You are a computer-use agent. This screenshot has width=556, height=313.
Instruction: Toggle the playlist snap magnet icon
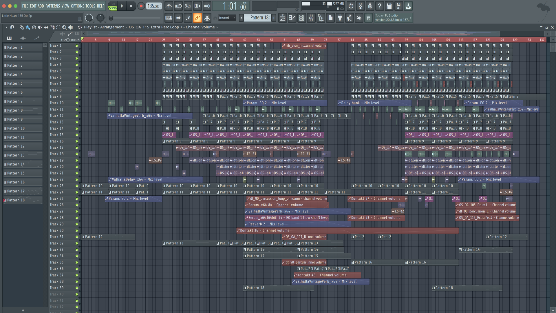coord(12,27)
